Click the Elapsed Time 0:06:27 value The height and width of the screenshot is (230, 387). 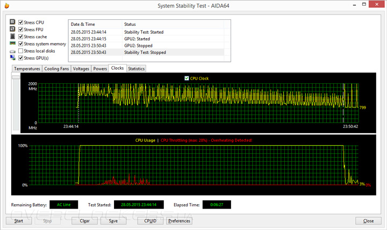coord(217,205)
